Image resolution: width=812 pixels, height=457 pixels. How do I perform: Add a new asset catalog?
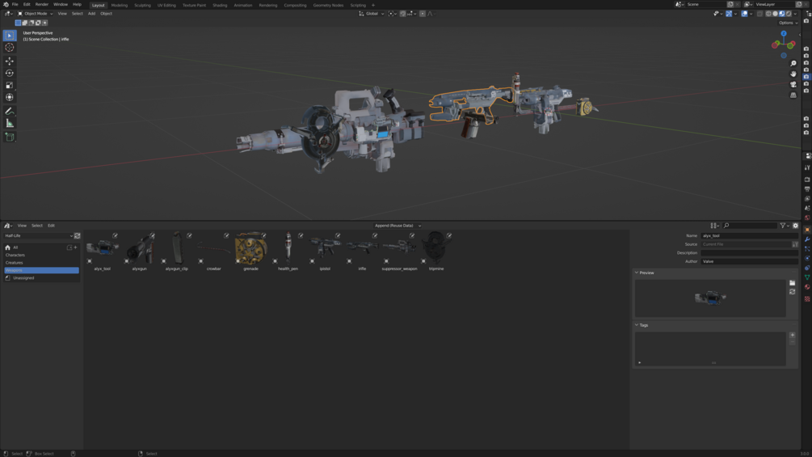click(76, 248)
